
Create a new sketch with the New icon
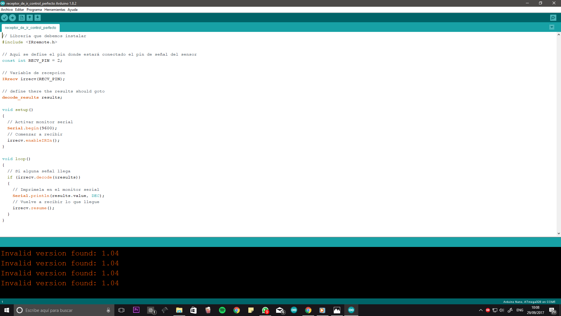pyautogui.click(x=22, y=18)
